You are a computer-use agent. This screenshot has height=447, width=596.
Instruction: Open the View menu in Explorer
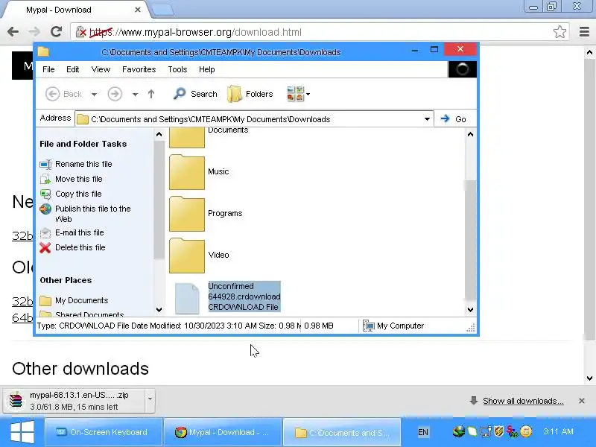pyautogui.click(x=101, y=69)
